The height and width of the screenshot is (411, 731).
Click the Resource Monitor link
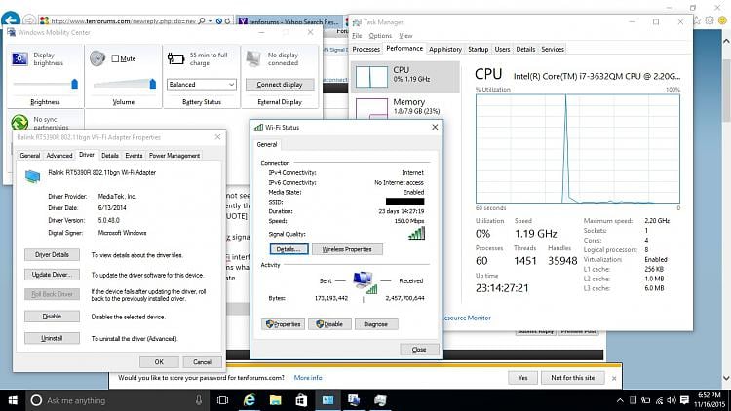coord(467,318)
